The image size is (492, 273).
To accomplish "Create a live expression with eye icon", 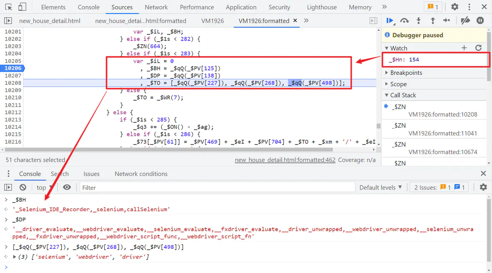I will (x=67, y=187).
